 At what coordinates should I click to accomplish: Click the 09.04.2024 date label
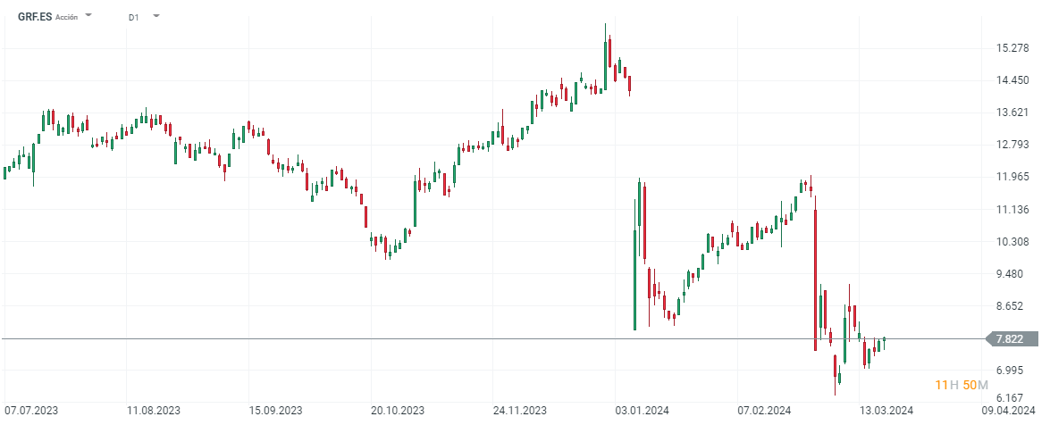click(1008, 411)
